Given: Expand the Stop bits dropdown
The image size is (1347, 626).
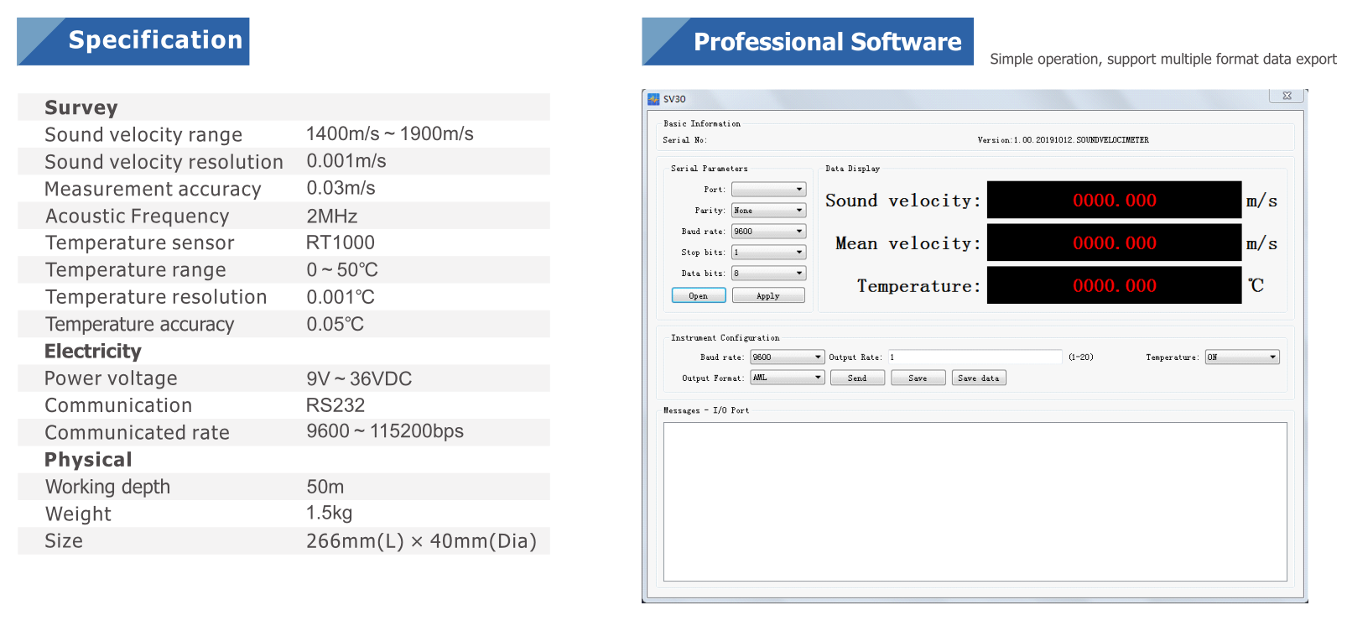Looking at the screenshot, I should 768,253.
